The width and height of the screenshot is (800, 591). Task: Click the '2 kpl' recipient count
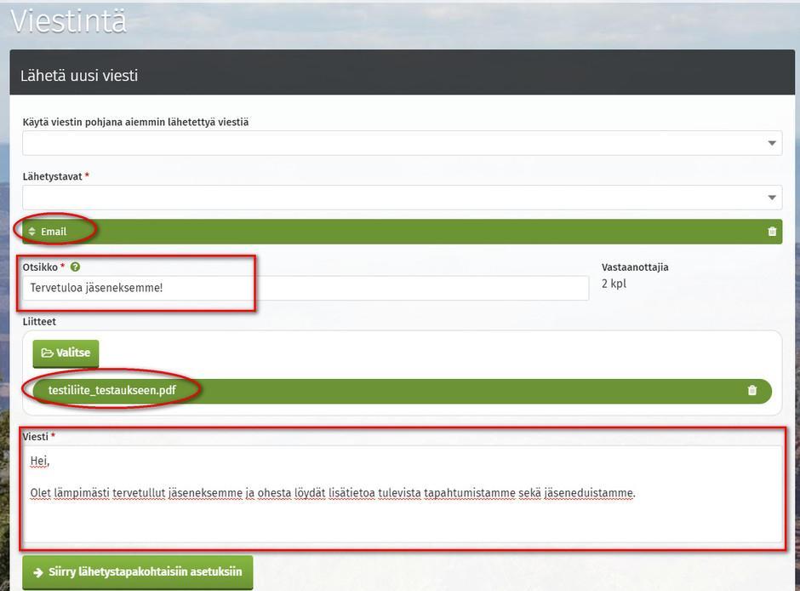(614, 284)
